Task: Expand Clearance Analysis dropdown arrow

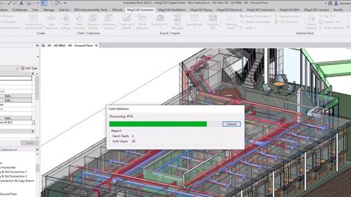Action: pos(116,26)
